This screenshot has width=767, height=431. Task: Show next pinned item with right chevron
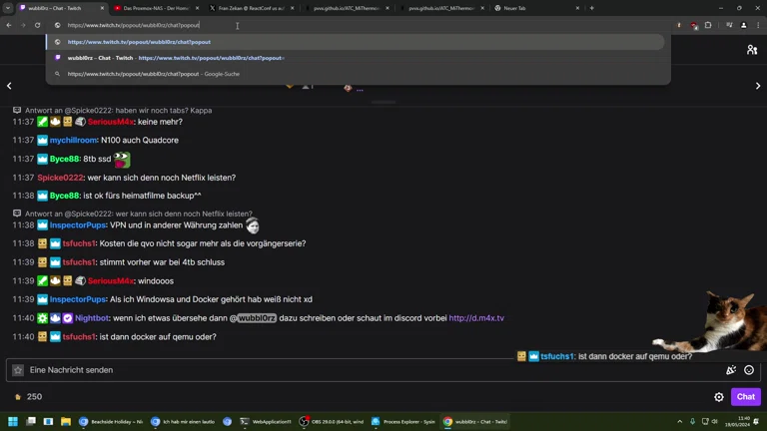(758, 86)
